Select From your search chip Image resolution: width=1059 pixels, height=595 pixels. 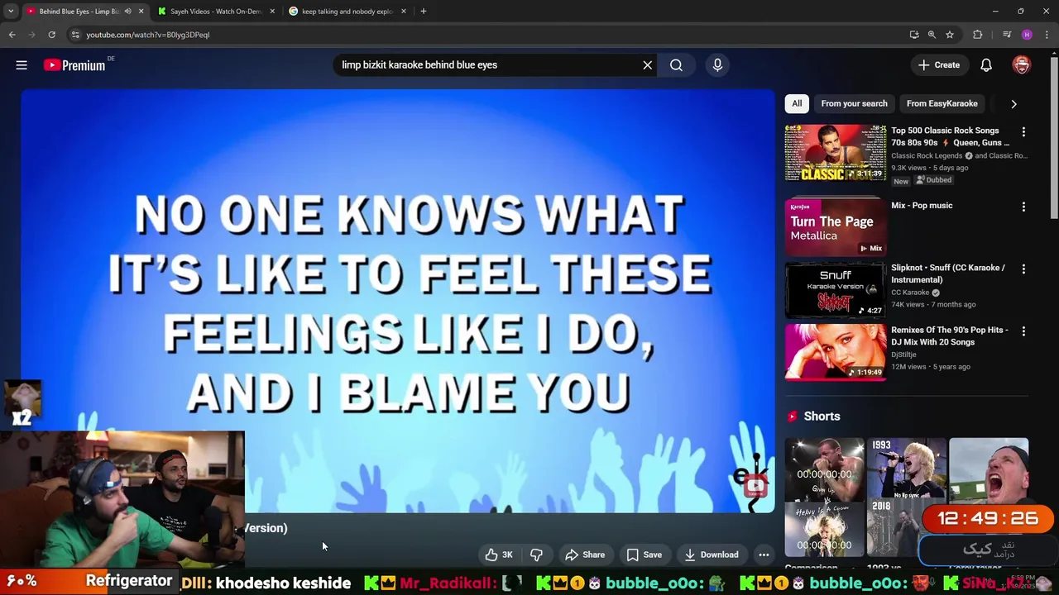pos(854,103)
